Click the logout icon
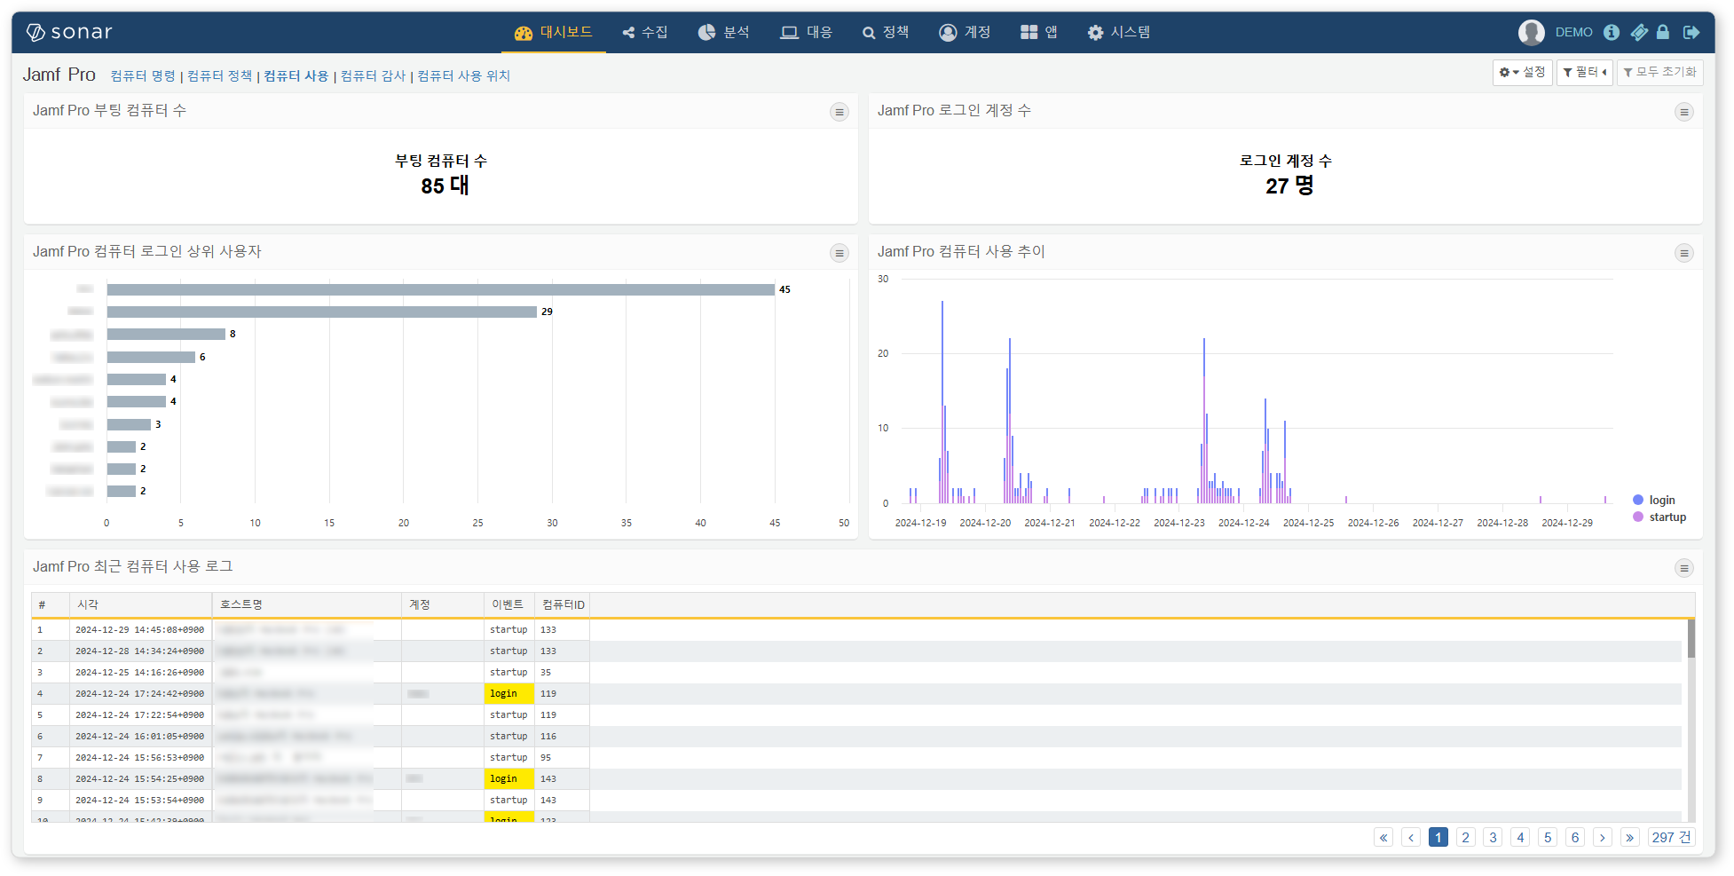The image size is (1734, 876). [x=1691, y=32]
